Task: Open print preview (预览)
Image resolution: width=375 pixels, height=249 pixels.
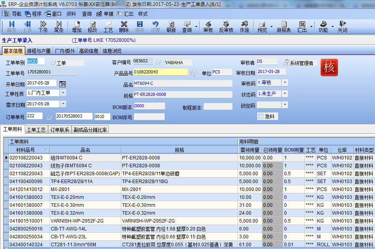Action: [262, 26]
